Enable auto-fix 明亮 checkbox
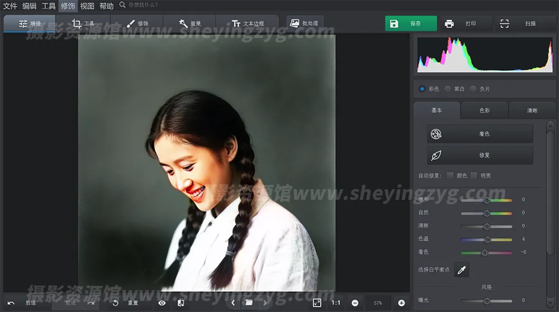Viewport: 559px width, 312px height. tap(474, 175)
